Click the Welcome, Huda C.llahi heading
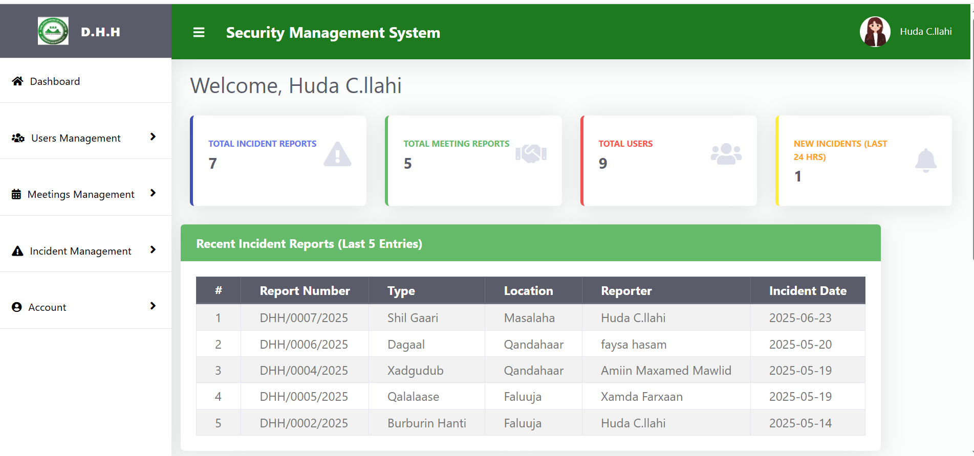Image resolution: width=974 pixels, height=456 pixels. click(x=296, y=85)
